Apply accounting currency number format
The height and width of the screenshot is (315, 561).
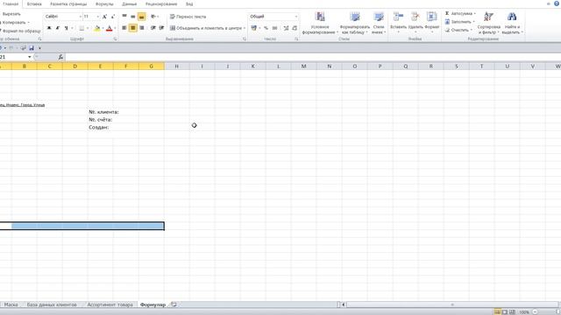click(x=253, y=28)
